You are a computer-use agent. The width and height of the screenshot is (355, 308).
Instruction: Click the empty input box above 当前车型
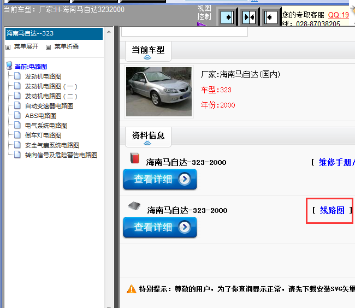(185, 31)
